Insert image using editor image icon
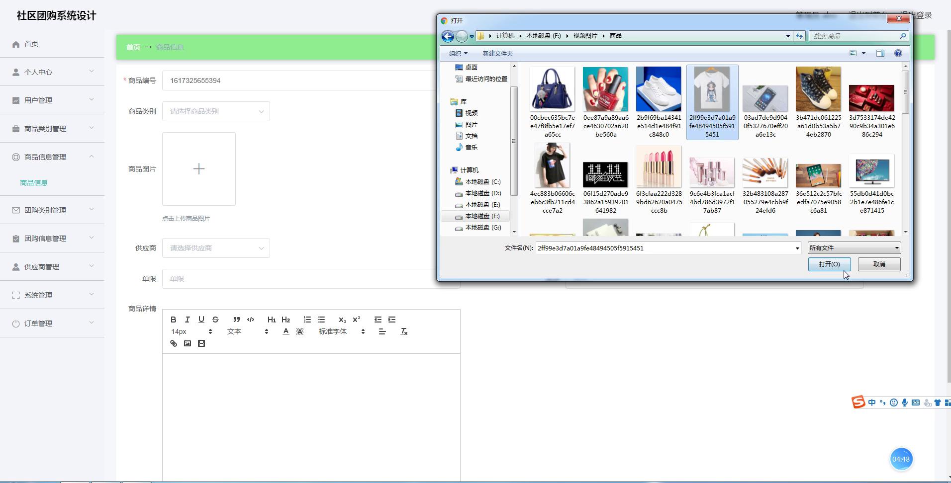 pyautogui.click(x=188, y=343)
